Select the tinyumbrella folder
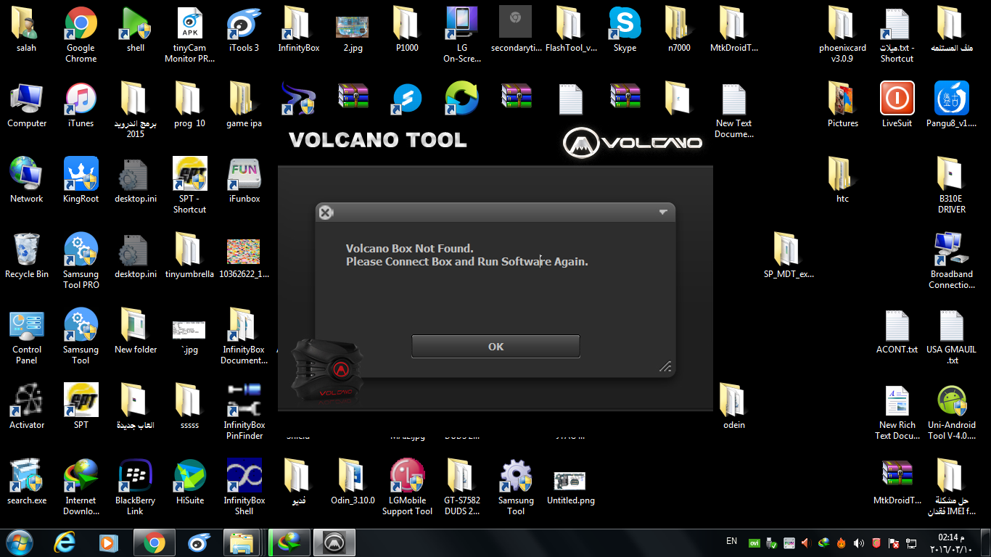 pos(189,257)
